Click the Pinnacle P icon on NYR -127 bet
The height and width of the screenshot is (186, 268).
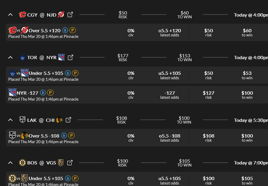(50, 93)
